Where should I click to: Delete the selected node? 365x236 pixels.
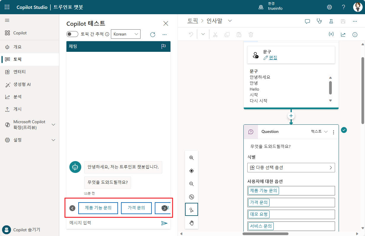[251, 35]
